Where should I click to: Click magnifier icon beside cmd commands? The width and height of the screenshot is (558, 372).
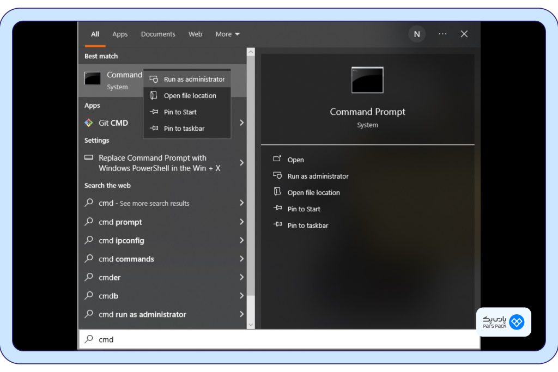pyautogui.click(x=89, y=259)
